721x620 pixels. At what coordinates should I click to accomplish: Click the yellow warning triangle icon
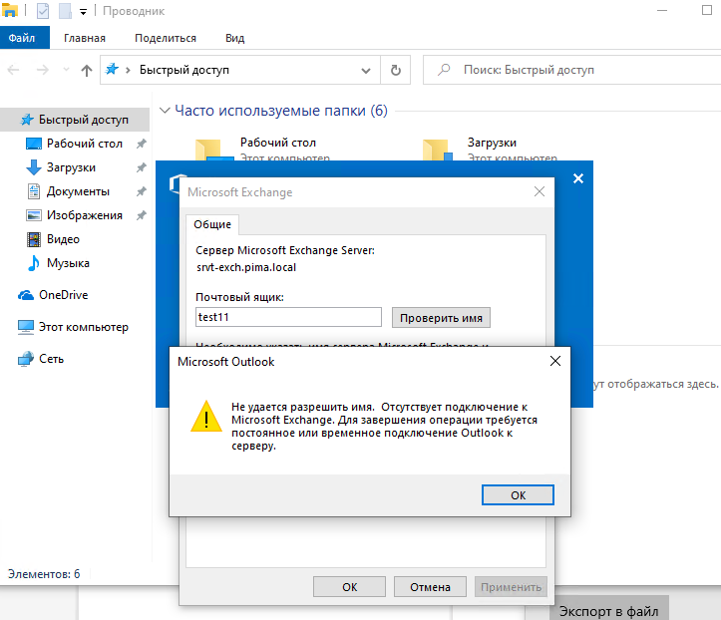[206, 416]
